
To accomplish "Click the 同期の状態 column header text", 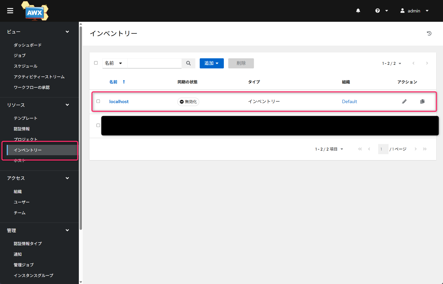I will click(x=187, y=82).
